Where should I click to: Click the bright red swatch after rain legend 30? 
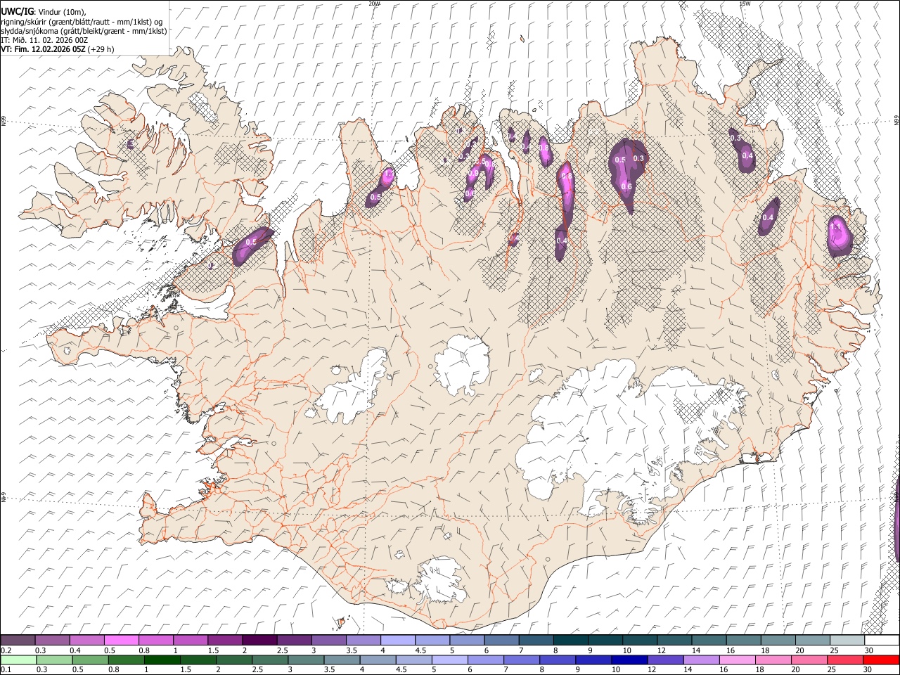click(x=880, y=660)
